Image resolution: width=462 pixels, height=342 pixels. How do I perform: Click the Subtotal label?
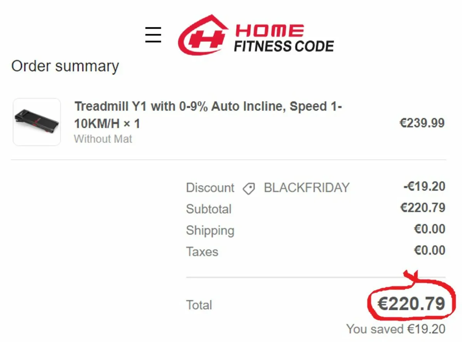209,209
